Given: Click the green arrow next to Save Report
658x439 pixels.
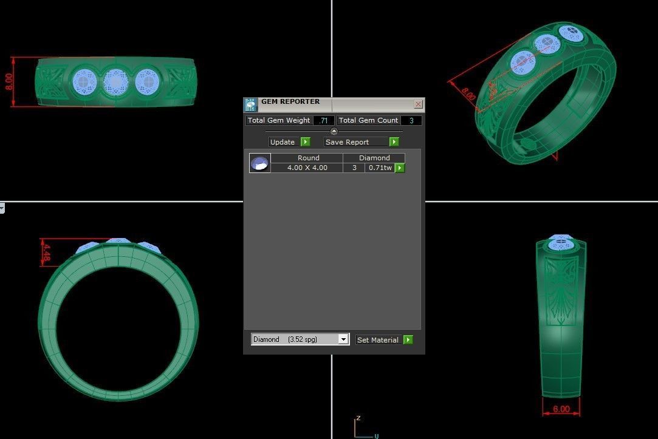Looking at the screenshot, I should click(394, 141).
